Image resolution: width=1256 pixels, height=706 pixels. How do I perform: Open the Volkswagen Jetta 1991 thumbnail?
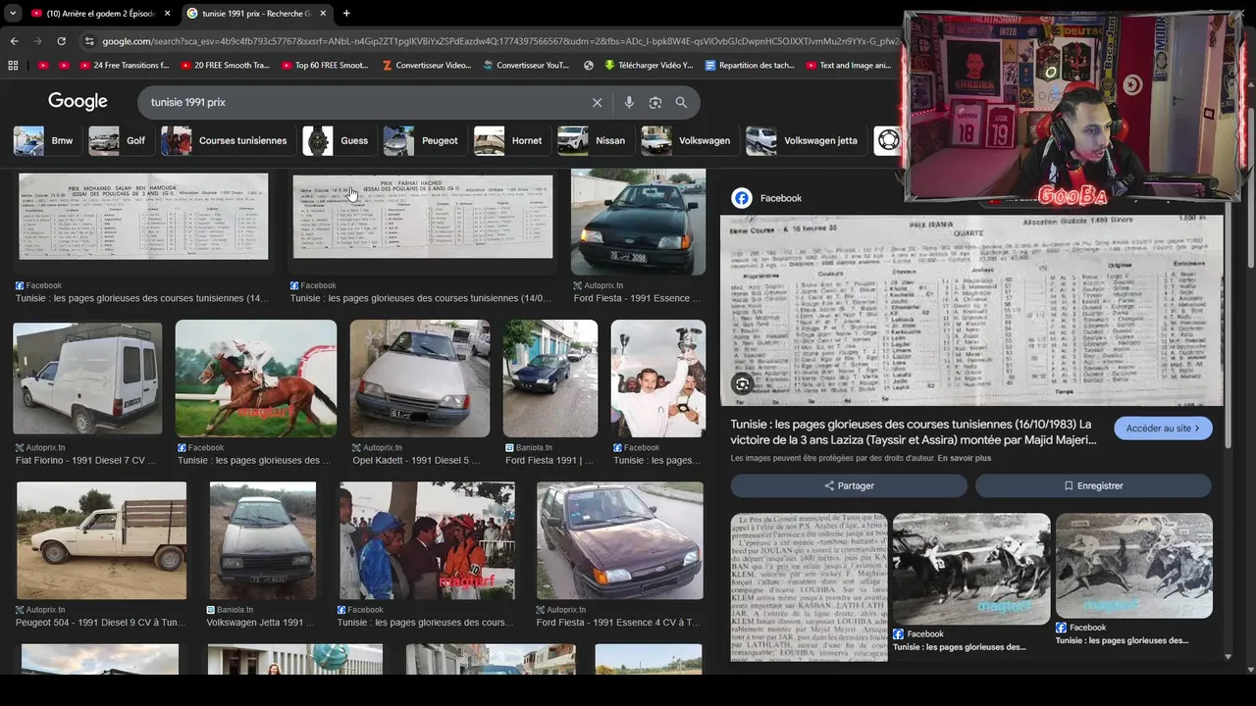[x=263, y=540]
